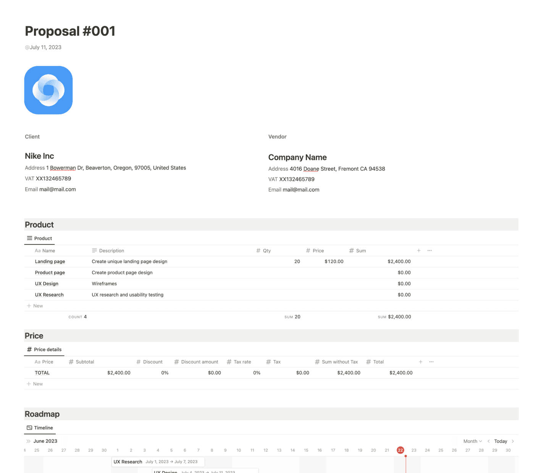Click the Company Name vendor heading
Screen dimensions: 546x473
[x=297, y=158]
